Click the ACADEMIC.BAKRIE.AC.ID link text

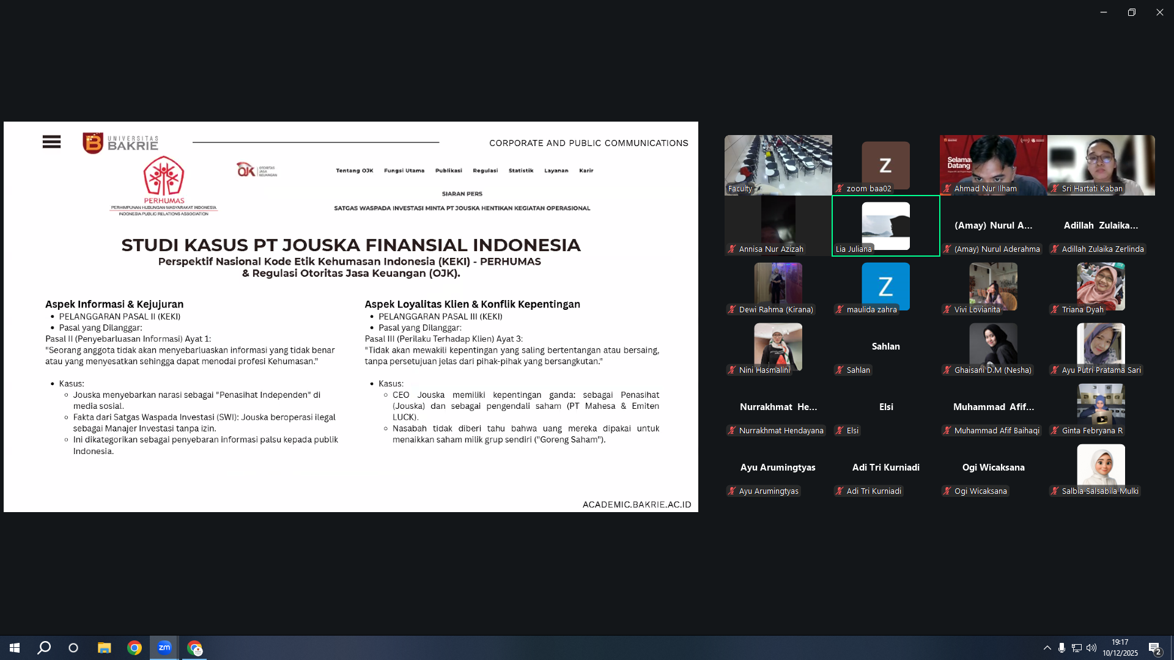637,505
